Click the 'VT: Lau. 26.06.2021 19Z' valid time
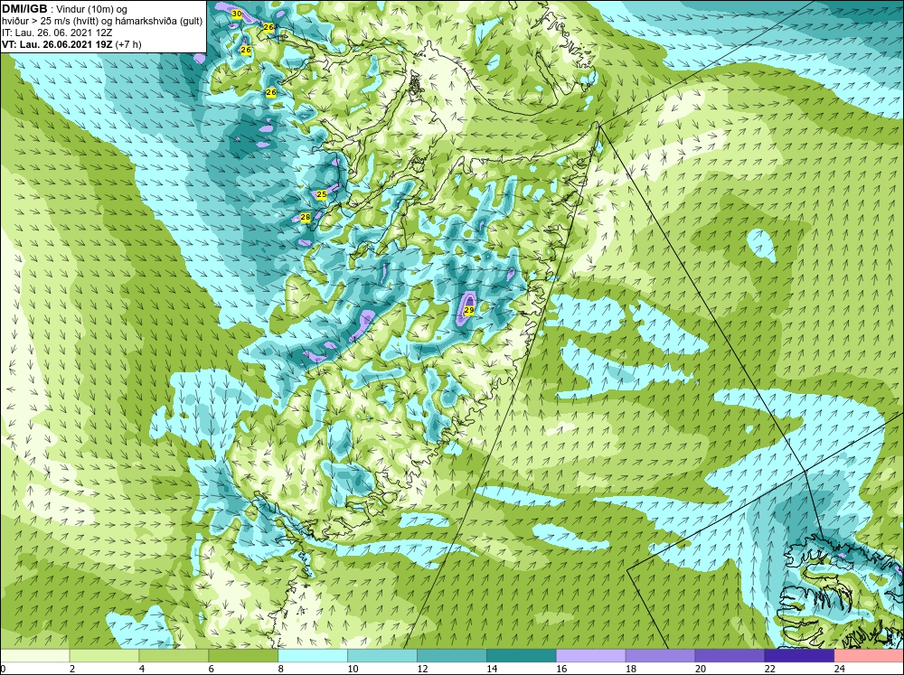Image resolution: width=904 pixels, height=675 pixels. click(58, 43)
